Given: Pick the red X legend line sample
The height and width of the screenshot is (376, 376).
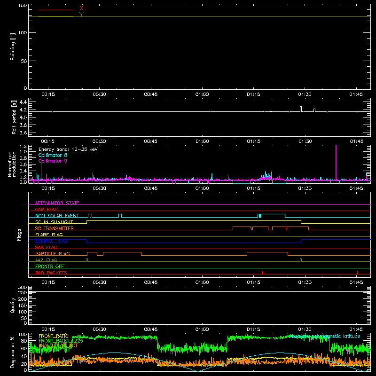Looking at the screenshot, I should tap(56, 10).
